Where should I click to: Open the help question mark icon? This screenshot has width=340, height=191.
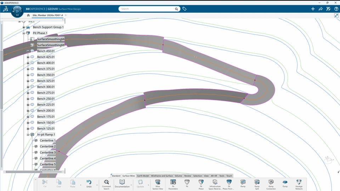[x=336, y=9]
